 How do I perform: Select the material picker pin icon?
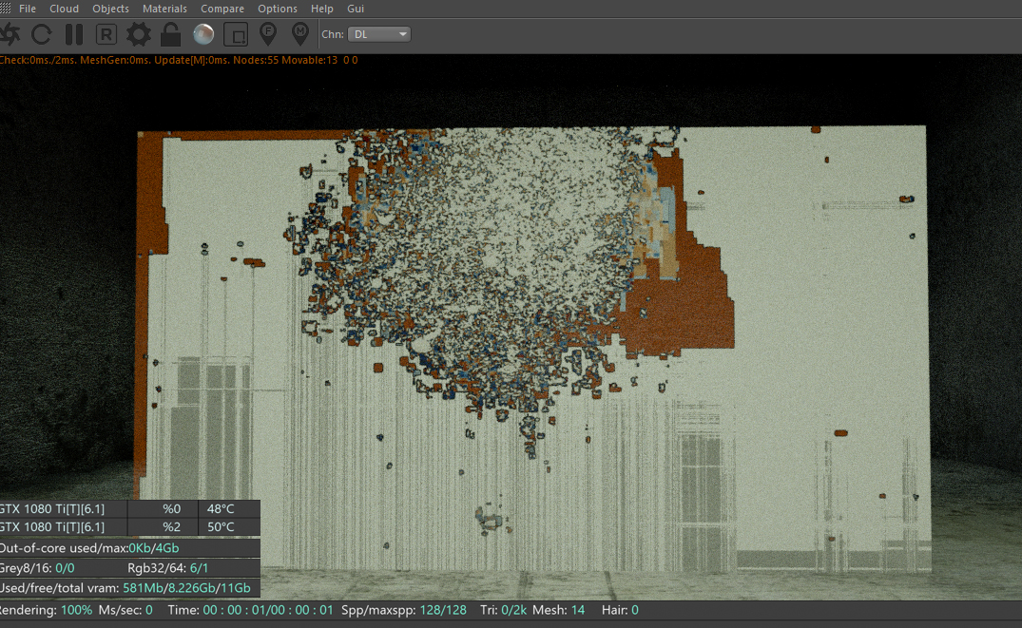click(299, 34)
